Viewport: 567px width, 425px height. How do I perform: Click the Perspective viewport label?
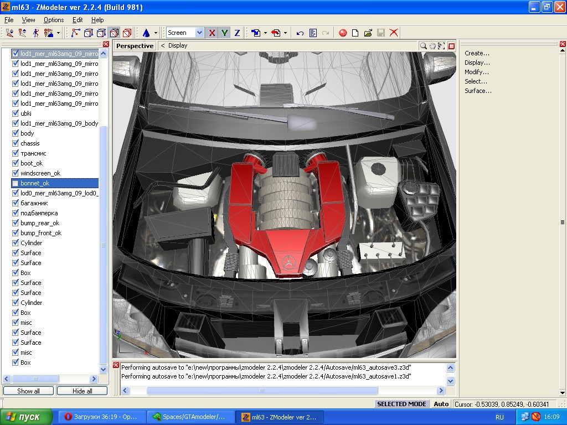coord(135,46)
